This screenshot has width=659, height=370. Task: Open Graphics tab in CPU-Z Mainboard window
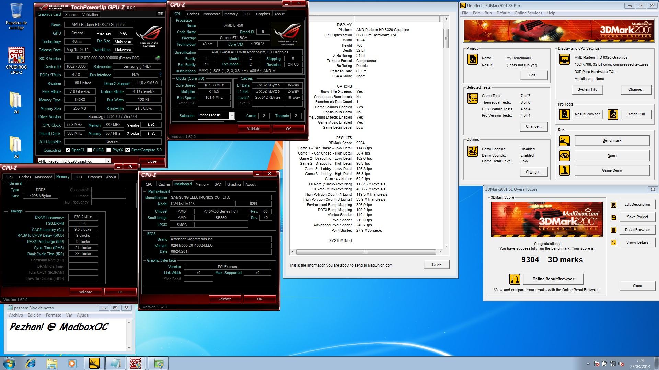click(x=234, y=184)
